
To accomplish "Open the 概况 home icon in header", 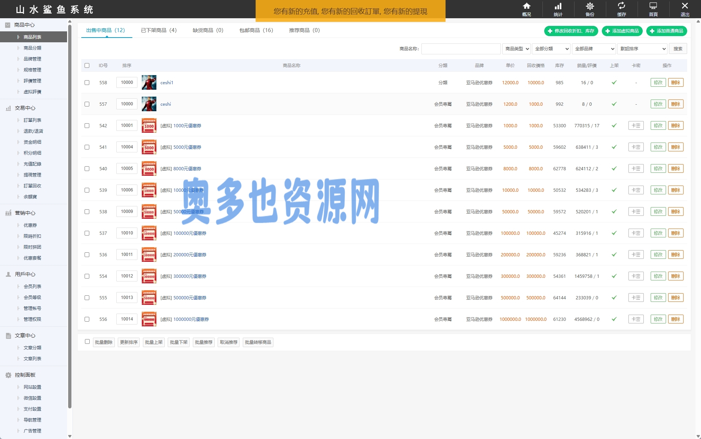I will [x=526, y=7].
